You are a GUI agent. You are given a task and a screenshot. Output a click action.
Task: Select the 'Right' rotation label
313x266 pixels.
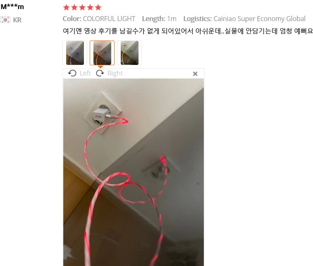[115, 73]
